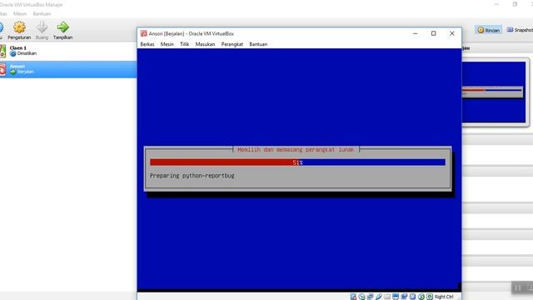Click the shared folders status icon
The height and width of the screenshot is (300, 533).
pos(387,297)
